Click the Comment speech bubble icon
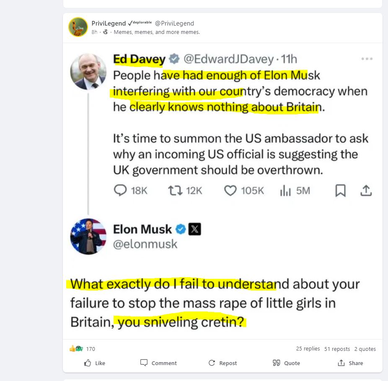 click(144, 363)
